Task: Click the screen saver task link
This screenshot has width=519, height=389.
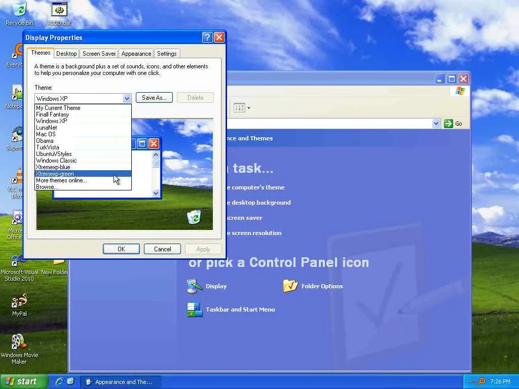Action: (244, 218)
